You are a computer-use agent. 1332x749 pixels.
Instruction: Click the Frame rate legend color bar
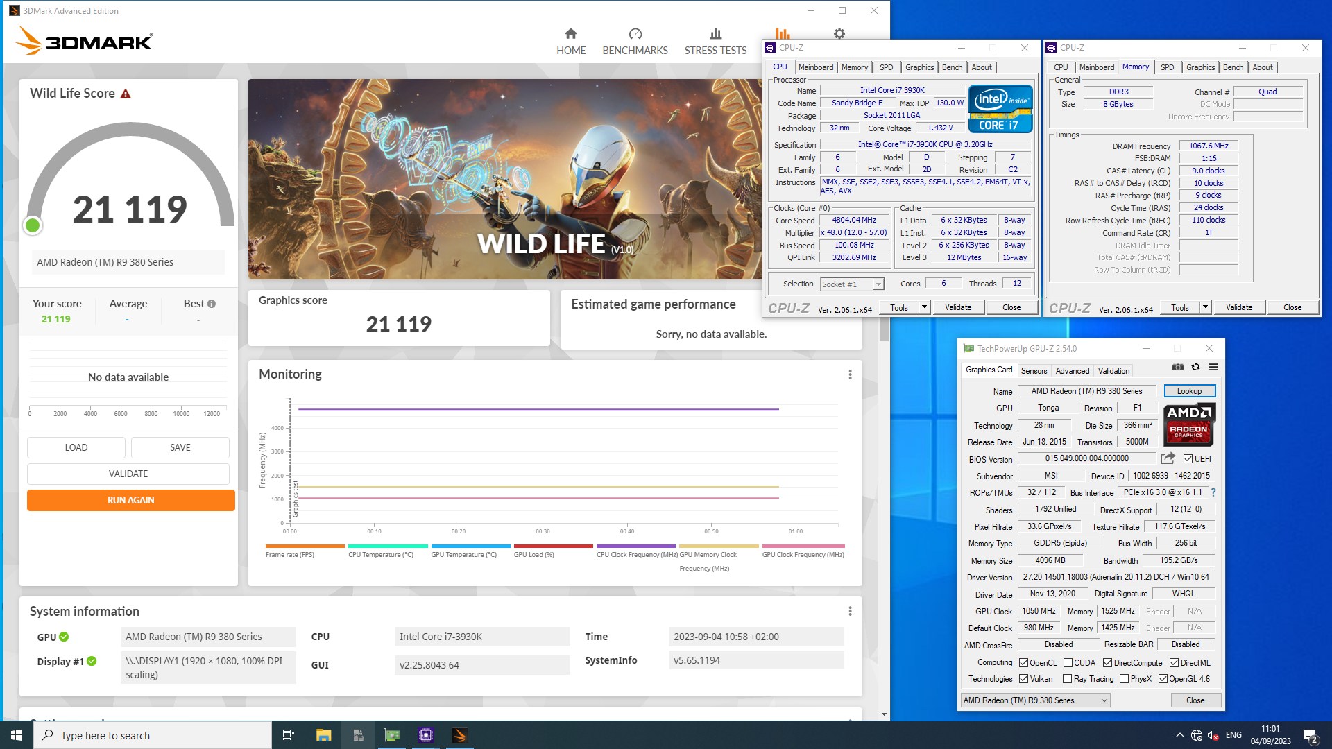click(x=305, y=546)
